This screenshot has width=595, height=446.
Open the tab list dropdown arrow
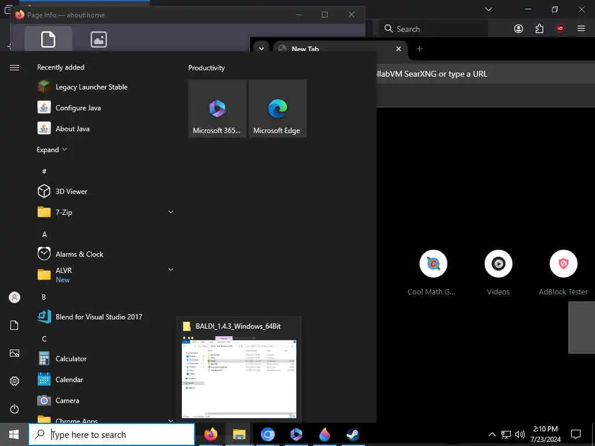pyautogui.click(x=261, y=49)
